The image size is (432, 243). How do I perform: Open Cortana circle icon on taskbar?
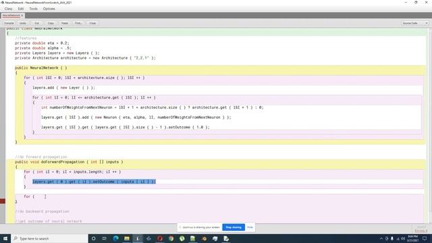coord(94,238)
